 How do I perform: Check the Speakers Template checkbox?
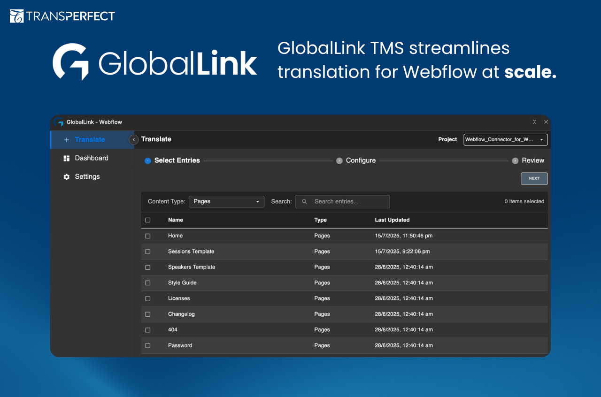click(x=148, y=267)
